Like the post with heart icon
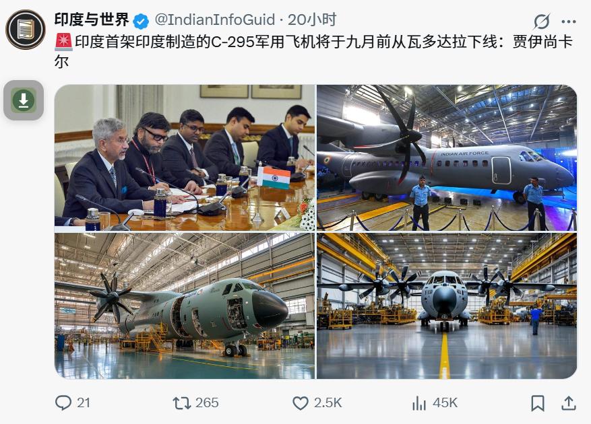Image resolution: width=591 pixels, height=424 pixels. (301, 403)
